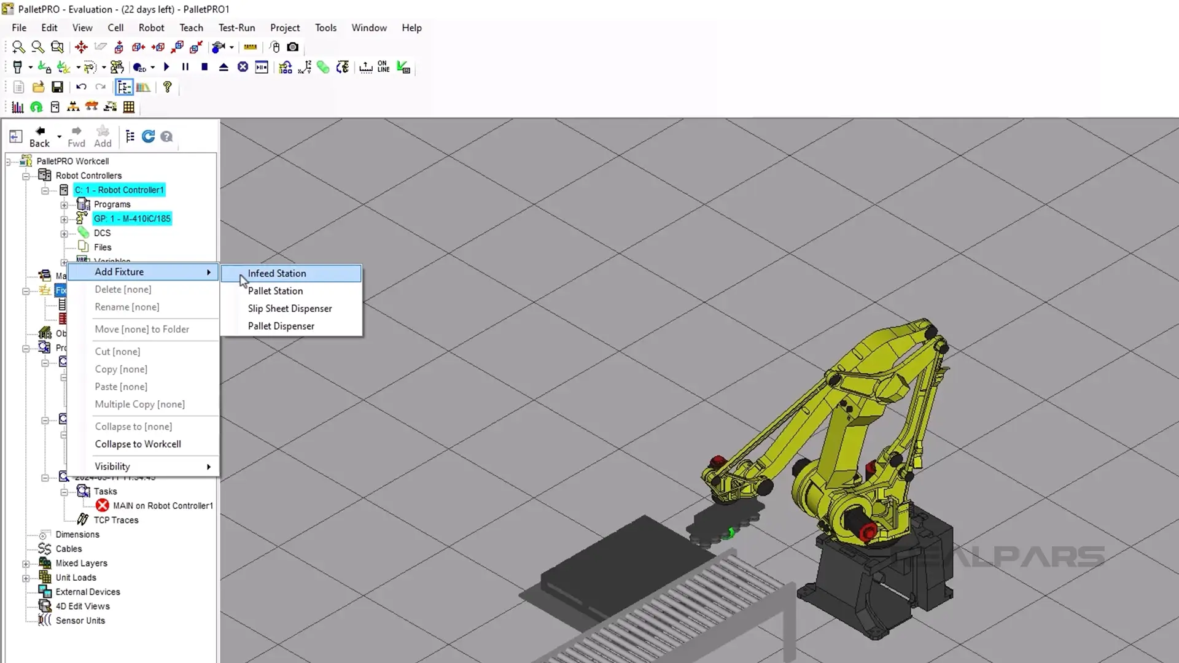Click the XYZ jog coordinates icon
Screen dimensions: 1179x663
click(305, 67)
